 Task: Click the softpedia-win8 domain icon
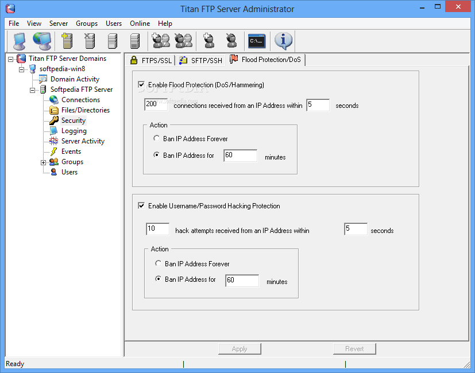pyautogui.click(x=32, y=69)
